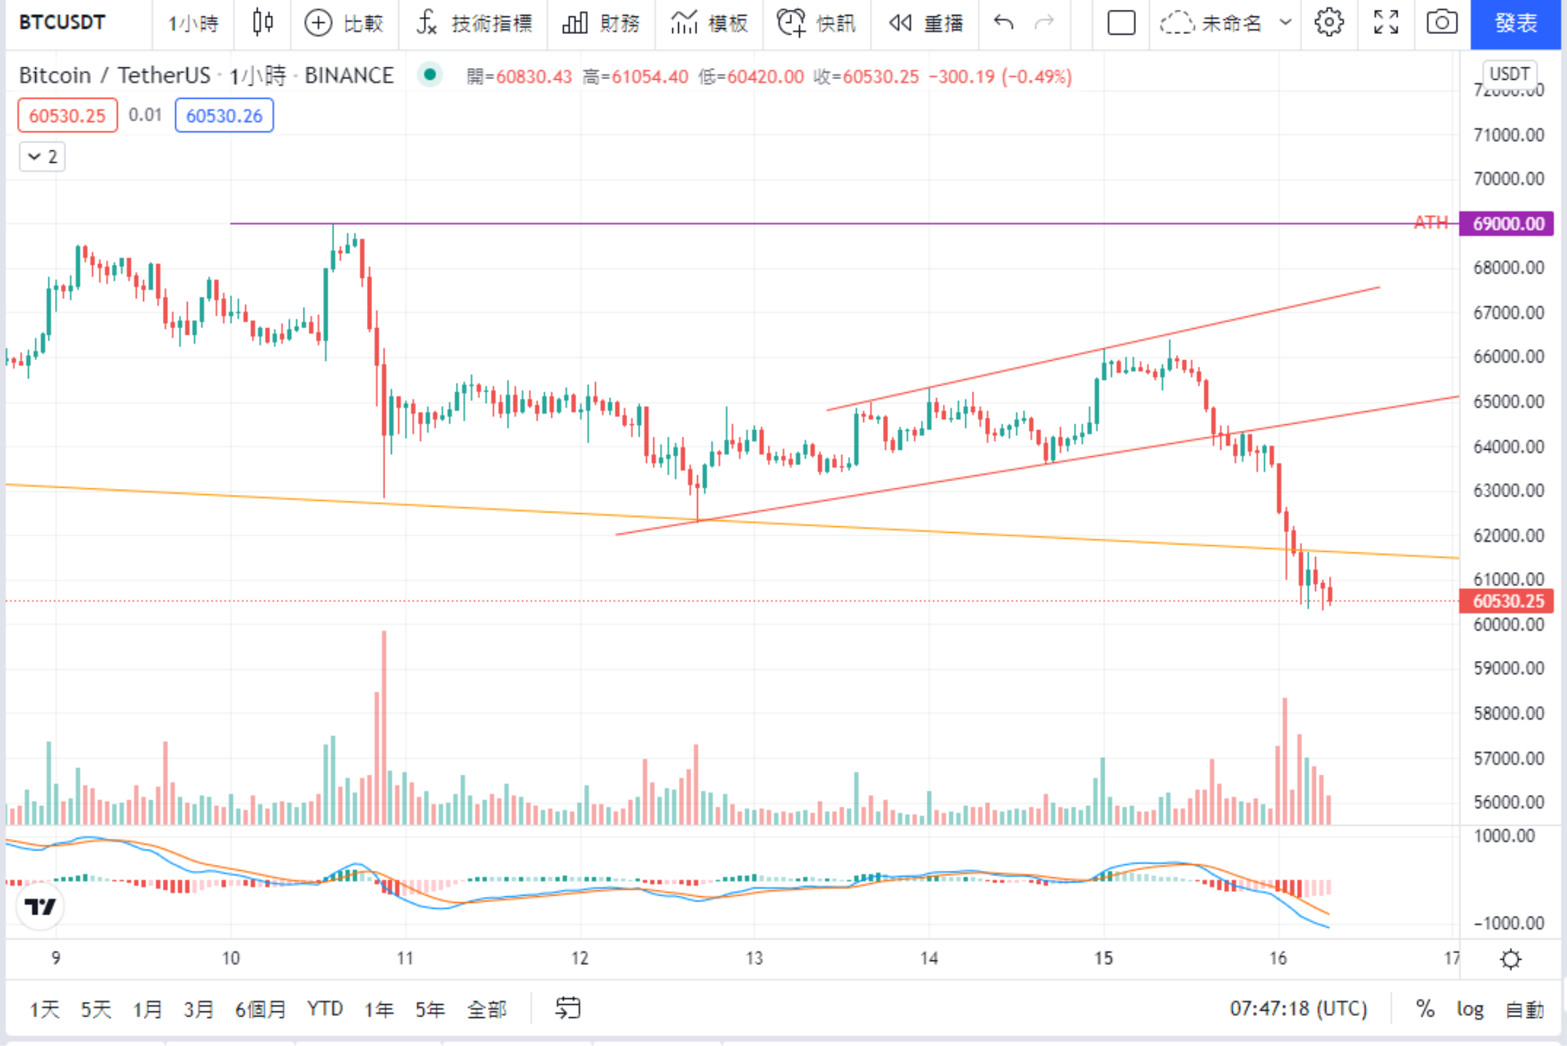Open the candlestick chart style selector

click(263, 23)
